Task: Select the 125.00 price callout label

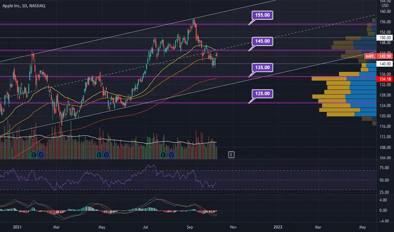Action: coord(263,94)
